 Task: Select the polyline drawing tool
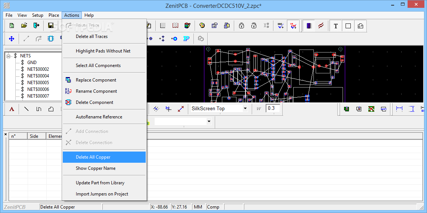[x=39, y=109]
